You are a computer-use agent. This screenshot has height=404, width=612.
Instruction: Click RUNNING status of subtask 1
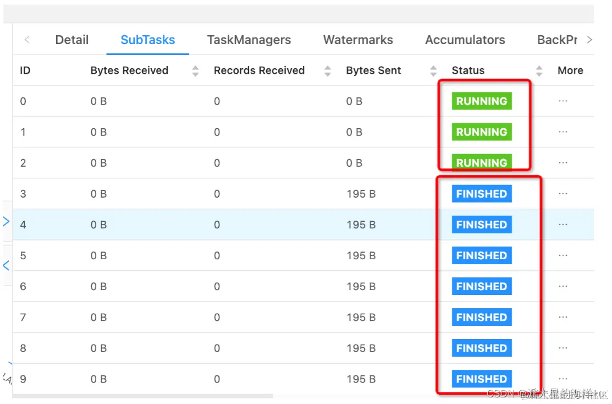pos(482,132)
